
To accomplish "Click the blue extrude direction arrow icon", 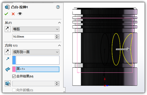I will point(8,59).
